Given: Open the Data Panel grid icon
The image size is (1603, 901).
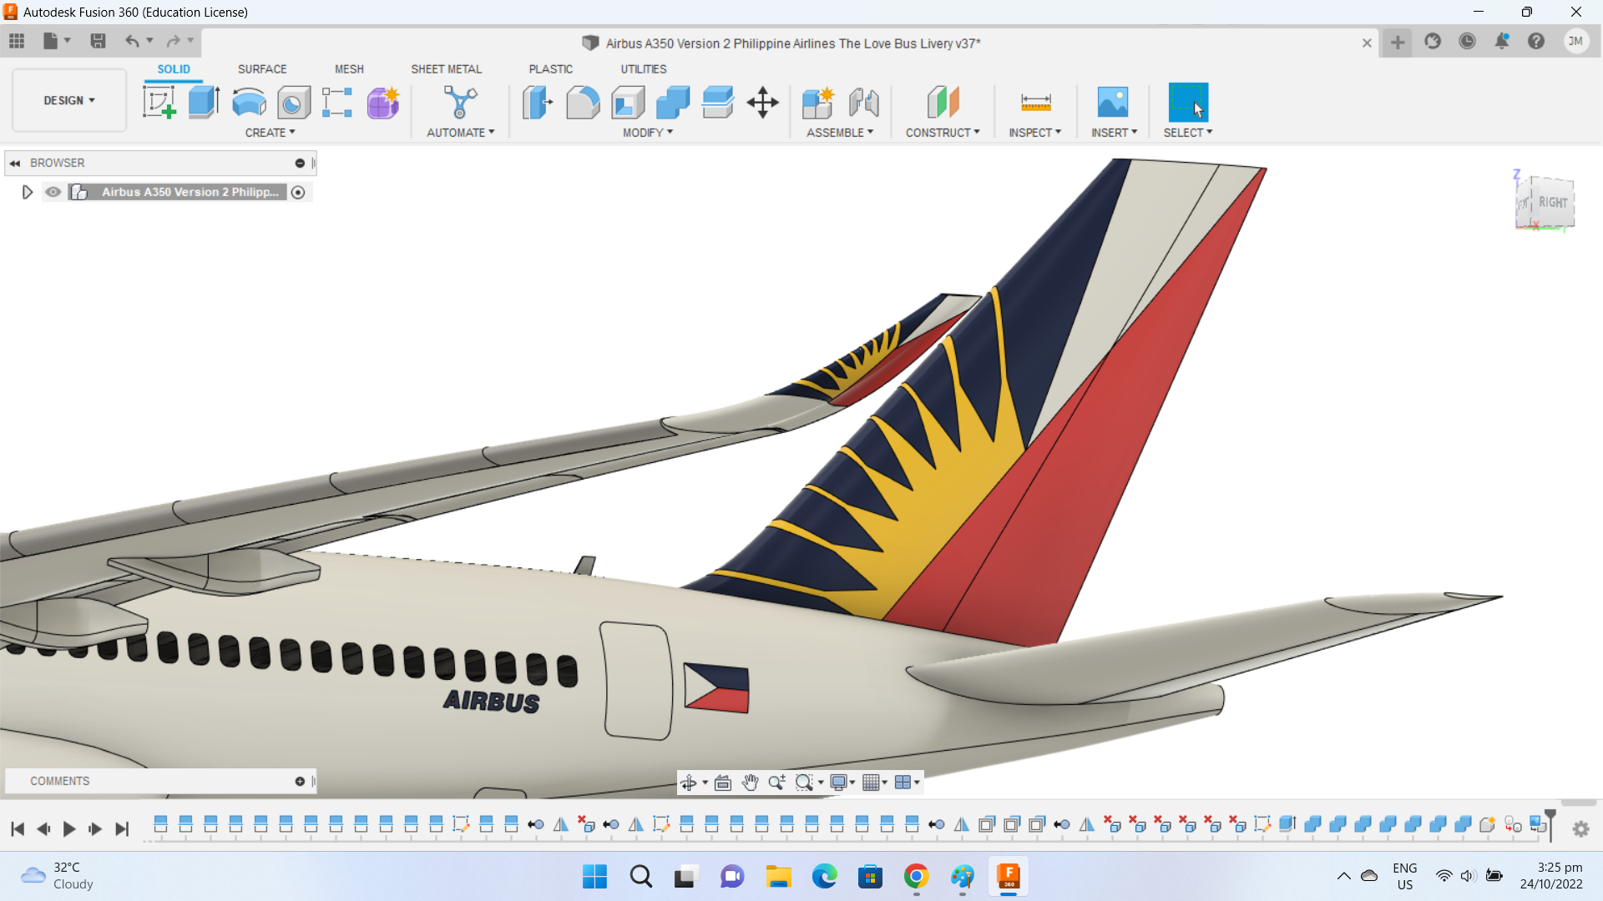Looking at the screenshot, I should [x=17, y=41].
